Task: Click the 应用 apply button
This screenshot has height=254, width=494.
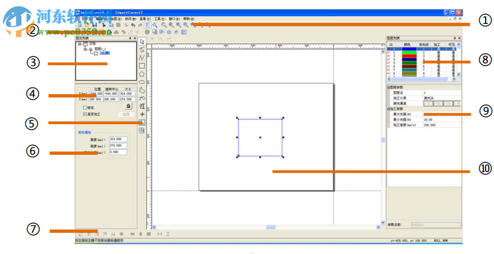Action: point(126,115)
